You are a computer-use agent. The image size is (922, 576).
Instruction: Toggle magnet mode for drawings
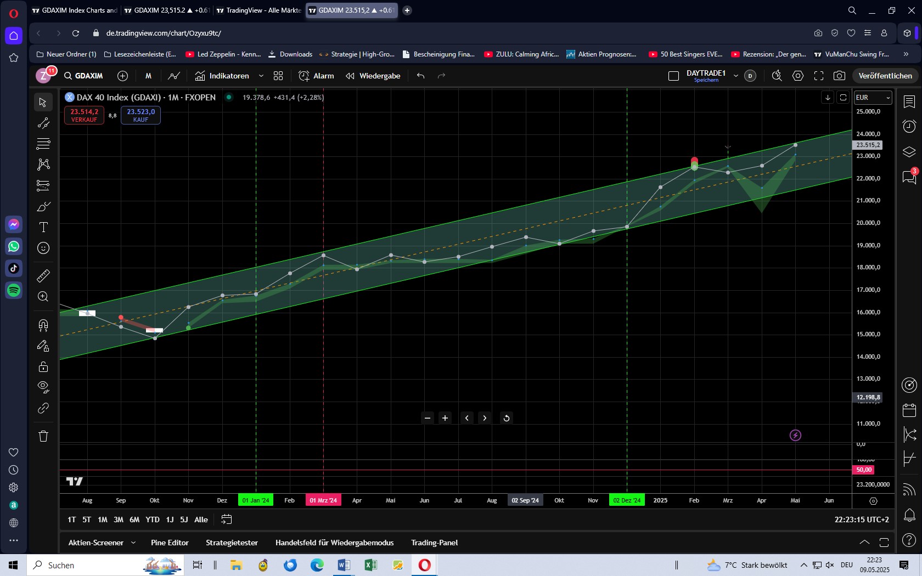(x=43, y=325)
